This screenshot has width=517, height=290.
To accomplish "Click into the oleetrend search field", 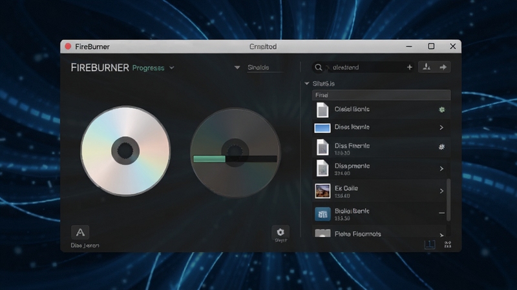I will click(363, 68).
